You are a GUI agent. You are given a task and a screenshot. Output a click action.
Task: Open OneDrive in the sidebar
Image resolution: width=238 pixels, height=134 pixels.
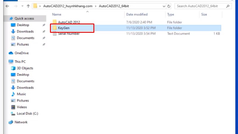[21, 53]
